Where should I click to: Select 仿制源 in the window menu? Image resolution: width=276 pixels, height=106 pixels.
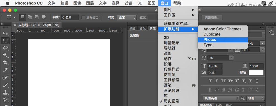tap(178, 74)
